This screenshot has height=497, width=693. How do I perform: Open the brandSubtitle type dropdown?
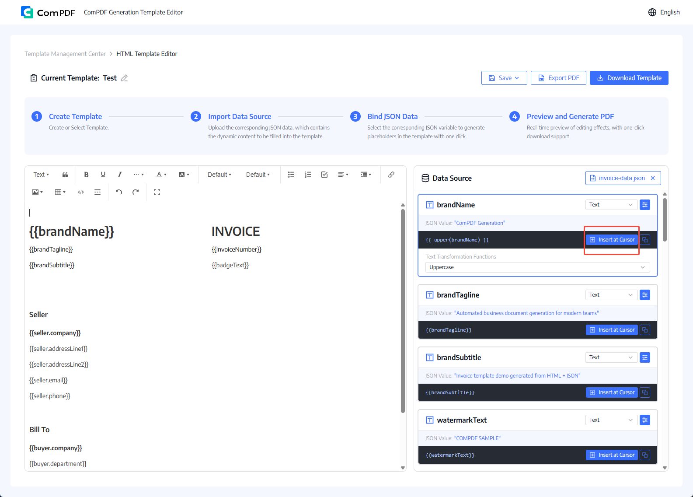coord(611,357)
